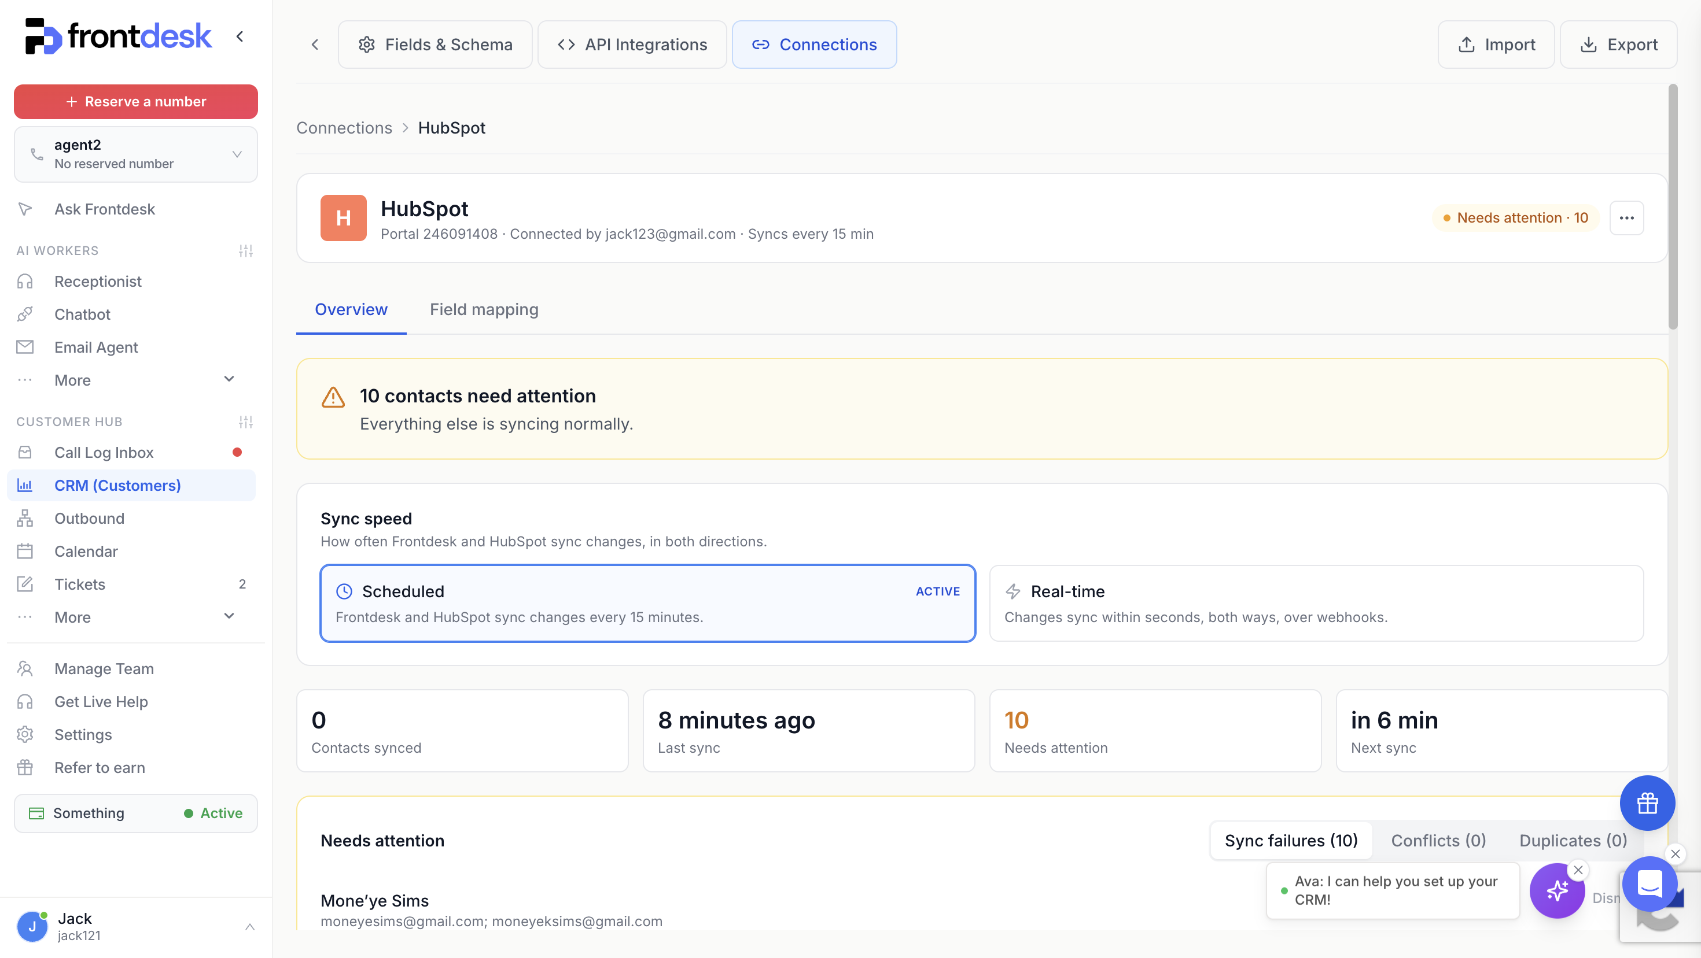Show Duplicates (0) list
The width and height of the screenshot is (1701, 958).
click(x=1573, y=841)
